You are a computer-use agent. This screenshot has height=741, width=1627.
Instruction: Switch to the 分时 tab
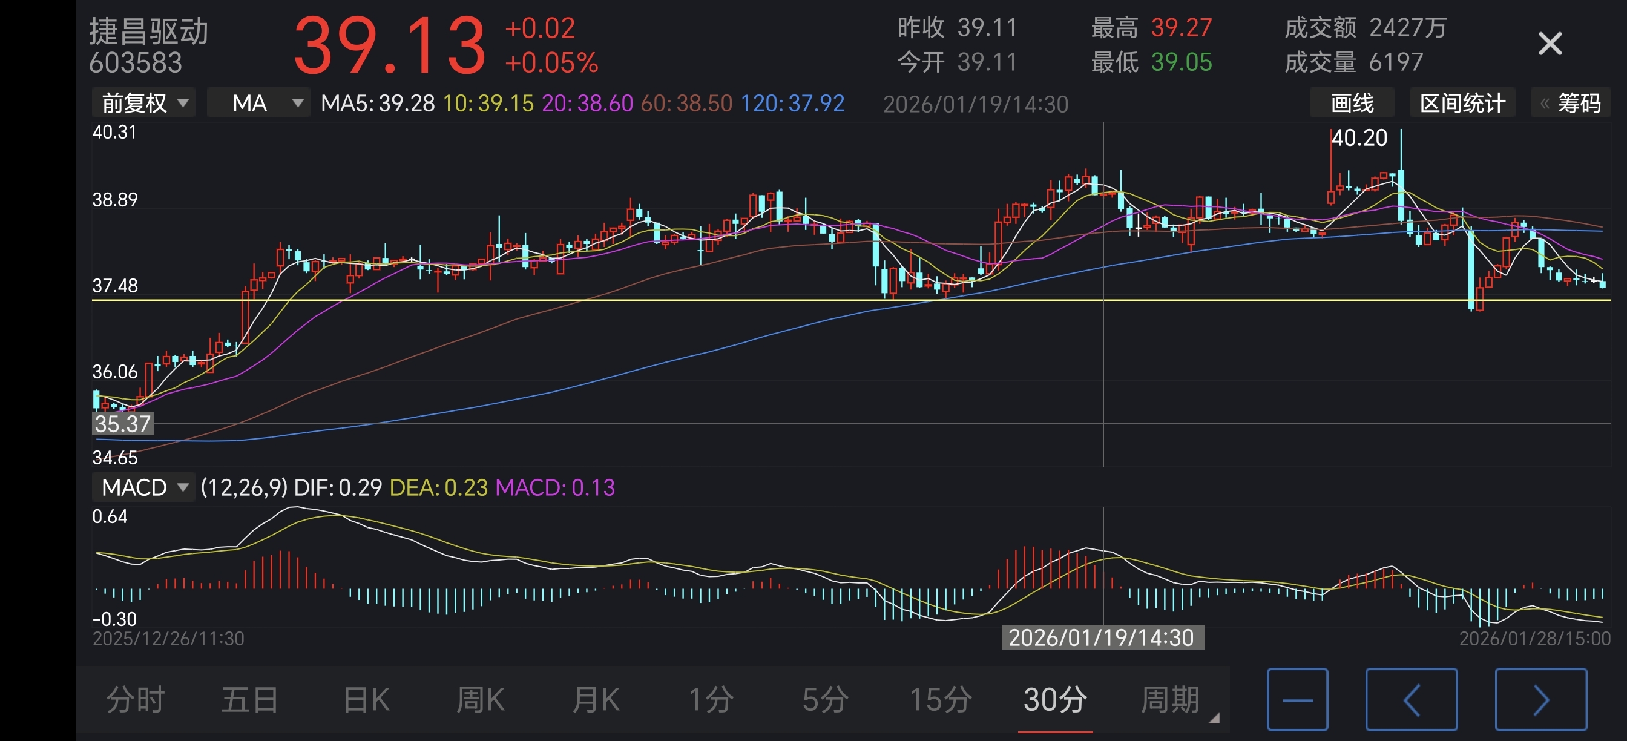pyautogui.click(x=135, y=699)
